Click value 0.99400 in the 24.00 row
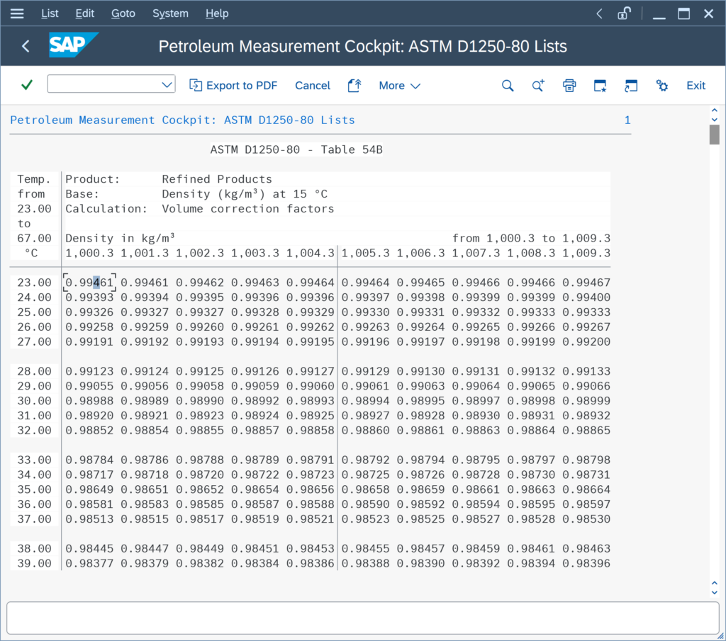Viewport: 726px width, 641px height. (586, 297)
